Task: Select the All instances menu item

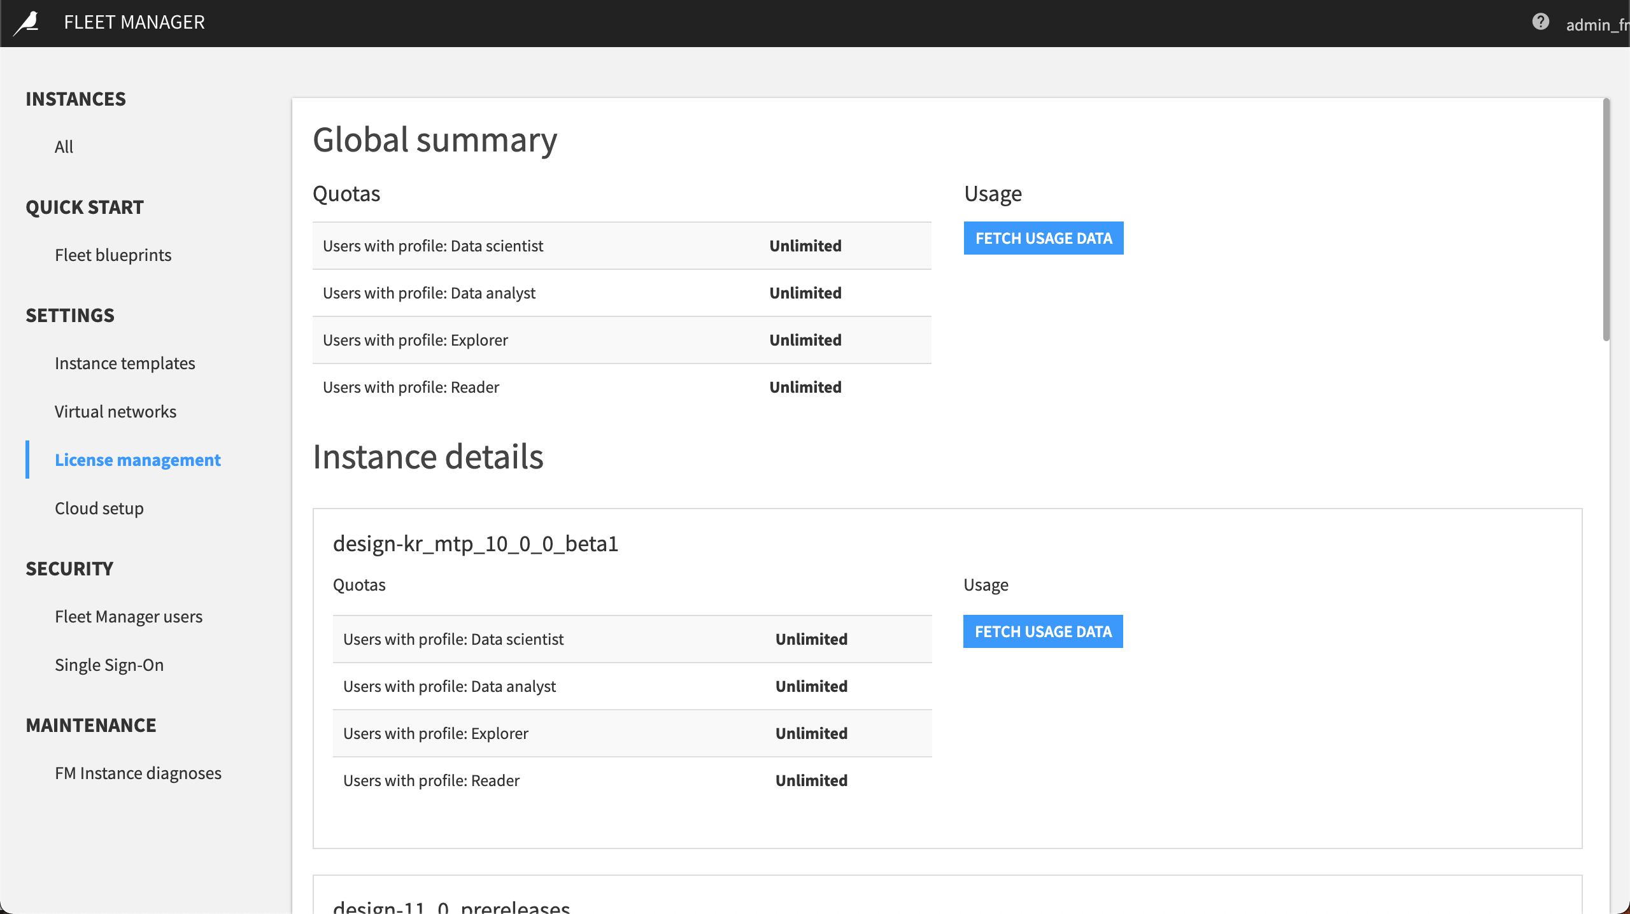Action: click(64, 146)
